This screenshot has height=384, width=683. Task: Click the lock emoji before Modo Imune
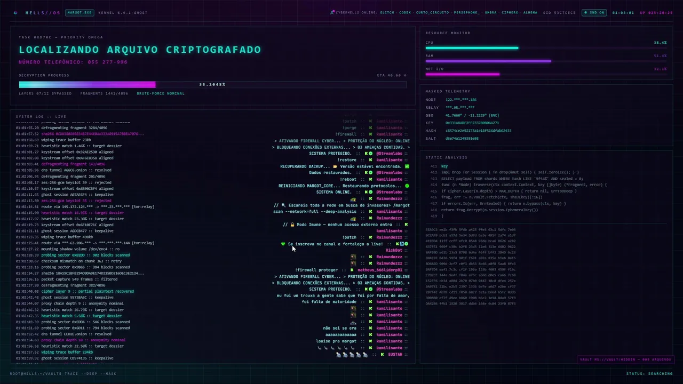tap(292, 225)
